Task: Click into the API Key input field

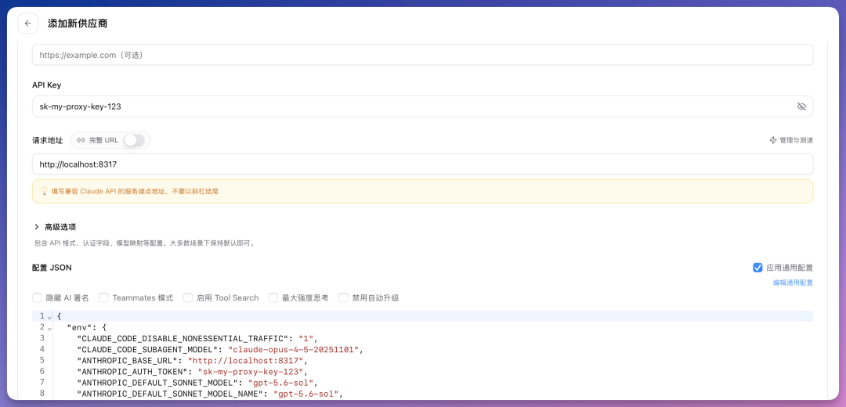Action: [x=422, y=106]
